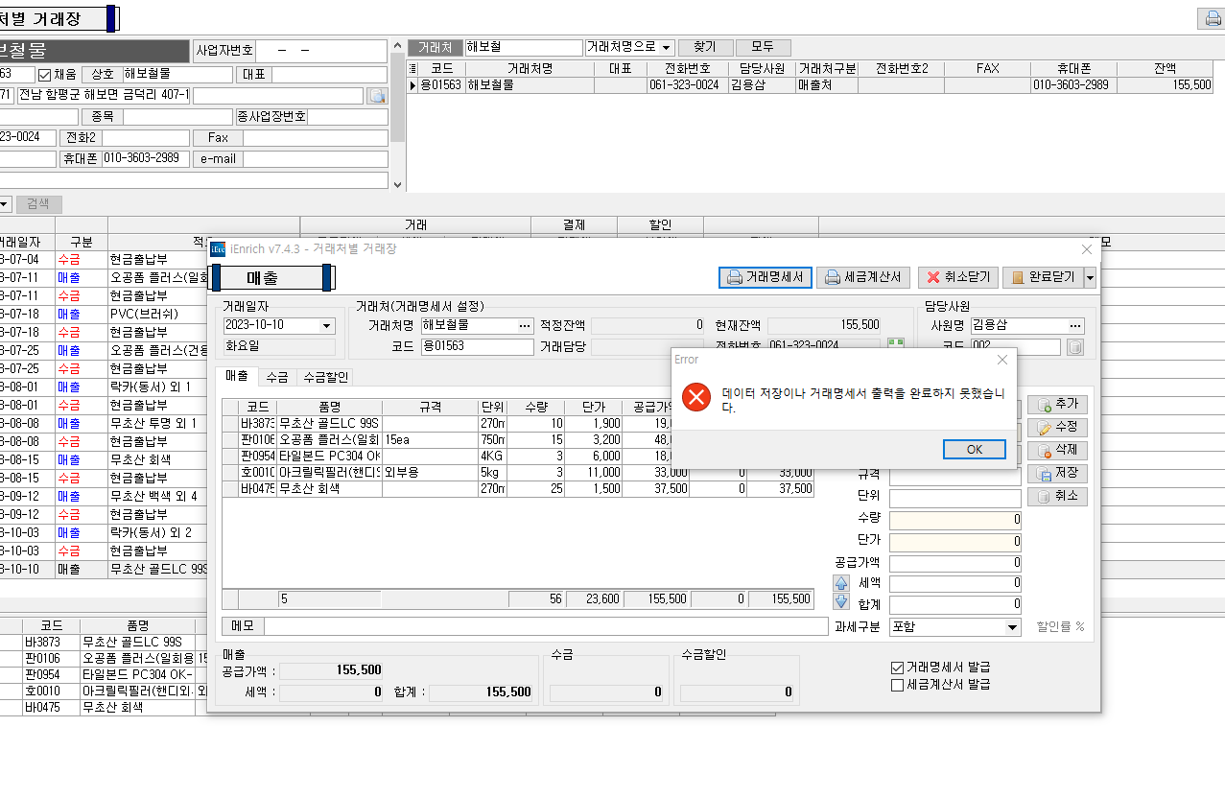The width and height of the screenshot is (1225, 797).
Task: Click the green grid icon beside phone number
Action: 896,345
